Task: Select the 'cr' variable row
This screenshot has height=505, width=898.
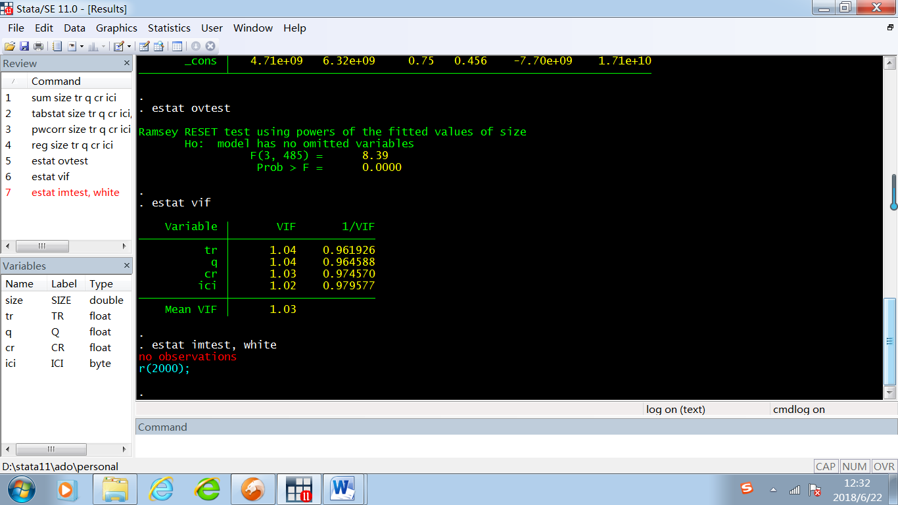Action: (66, 347)
